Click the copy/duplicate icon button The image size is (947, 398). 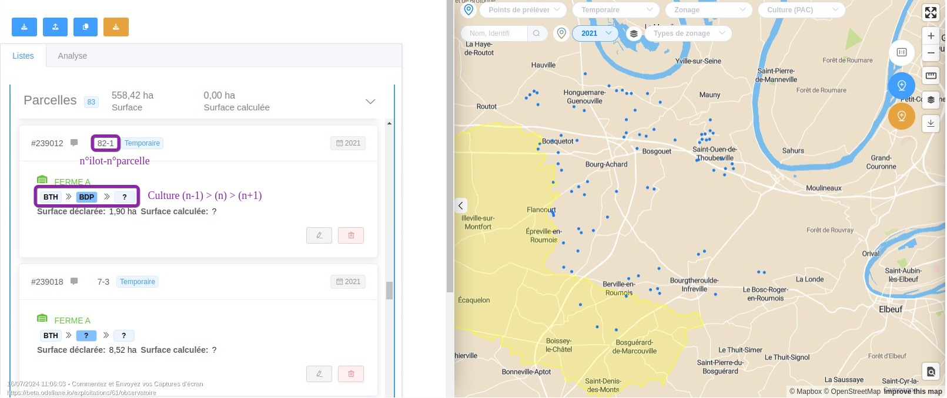[x=85, y=27]
